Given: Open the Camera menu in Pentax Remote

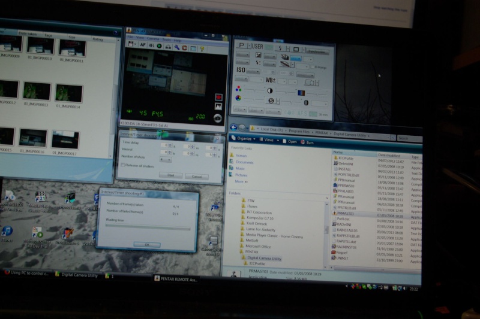Looking at the screenshot, I should [153, 39].
